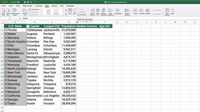200x112 pixels.
Task: Open the Quick Access Toolbar customize arrow
Action: click(x=38, y=2)
